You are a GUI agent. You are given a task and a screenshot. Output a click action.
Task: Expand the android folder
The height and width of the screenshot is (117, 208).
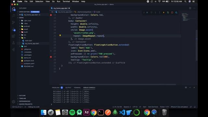27,26
